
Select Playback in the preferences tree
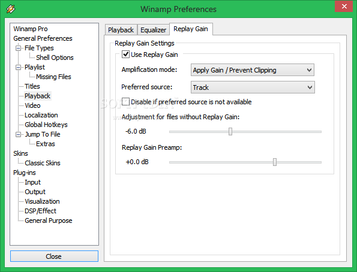pyautogui.click(x=38, y=96)
